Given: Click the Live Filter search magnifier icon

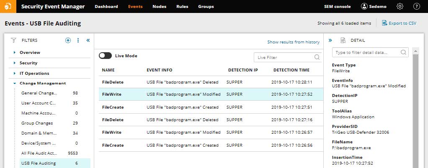Looking at the screenshot, I should pos(317,57).
